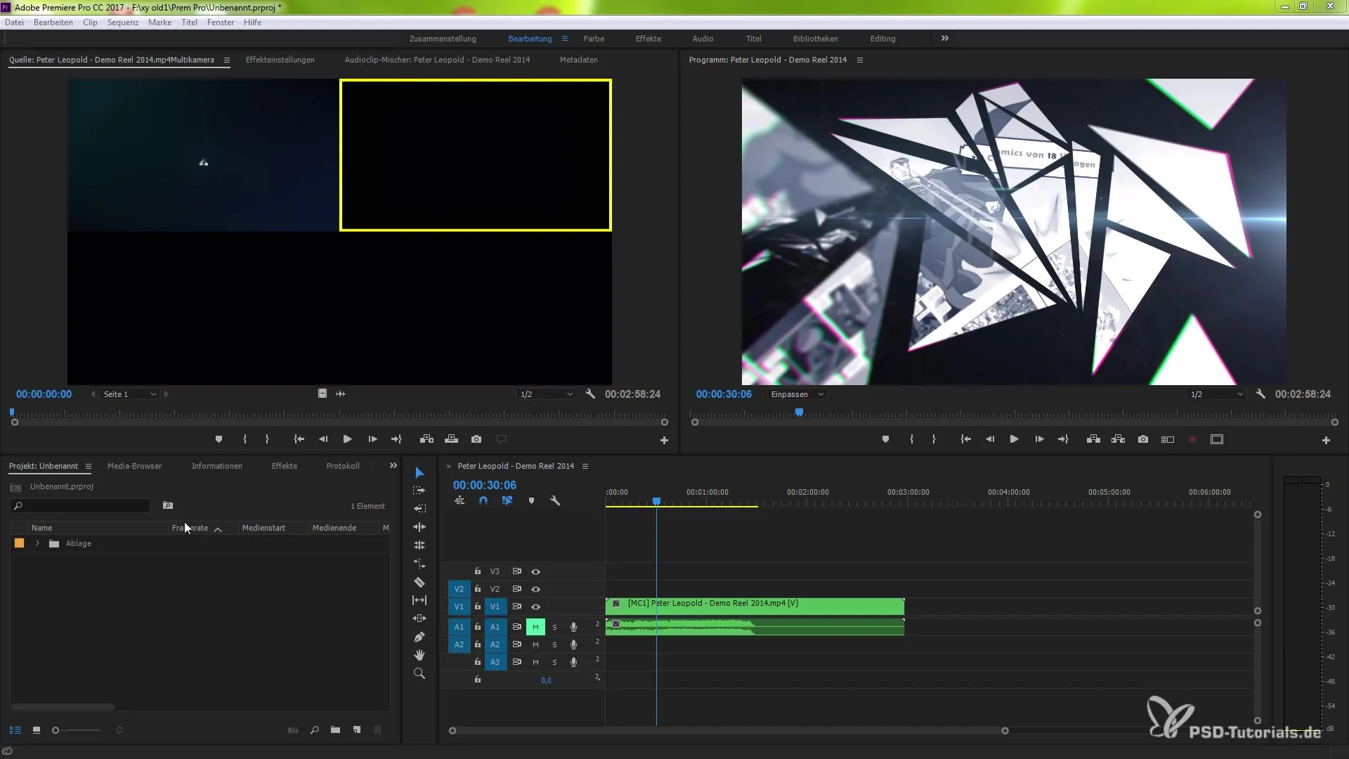This screenshot has width=1349, height=759.
Task: Solo track A2
Action: click(554, 644)
